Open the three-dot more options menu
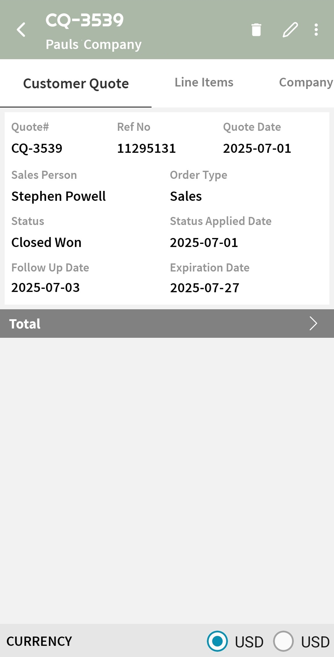Viewport: 334px width, 657px height. (x=316, y=30)
